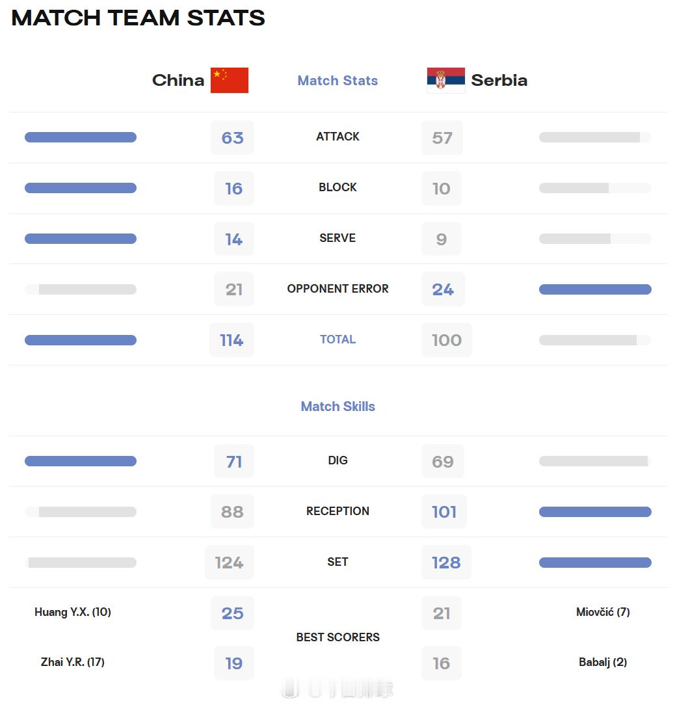Open Miovčić (7) player entry

(x=603, y=612)
